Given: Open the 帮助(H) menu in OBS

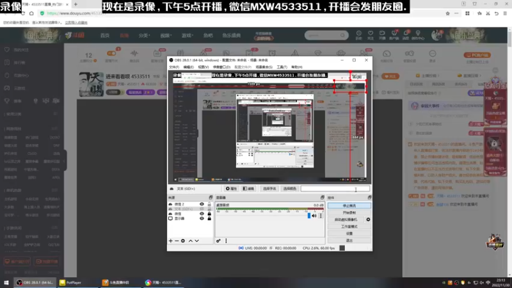Looking at the screenshot, I should (x=296, y=67).
